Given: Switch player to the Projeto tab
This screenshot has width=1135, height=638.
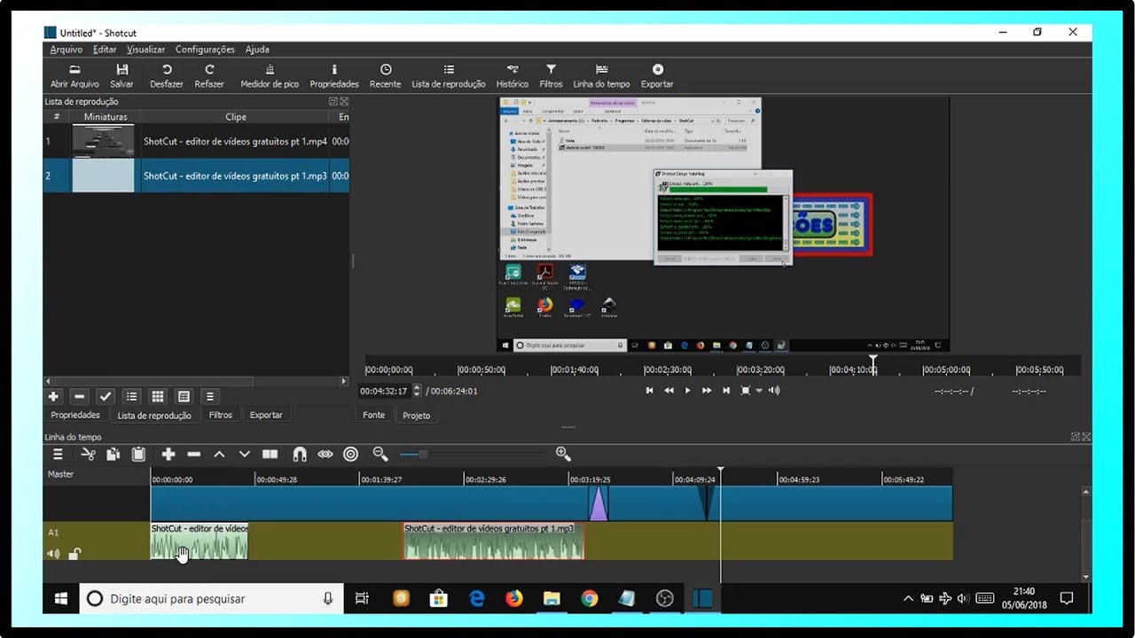Looking at the screenshot, I should tap(416, 415).
